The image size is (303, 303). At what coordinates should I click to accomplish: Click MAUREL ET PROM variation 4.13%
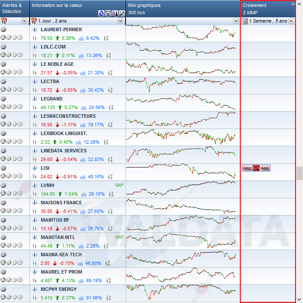pos(68,280)
